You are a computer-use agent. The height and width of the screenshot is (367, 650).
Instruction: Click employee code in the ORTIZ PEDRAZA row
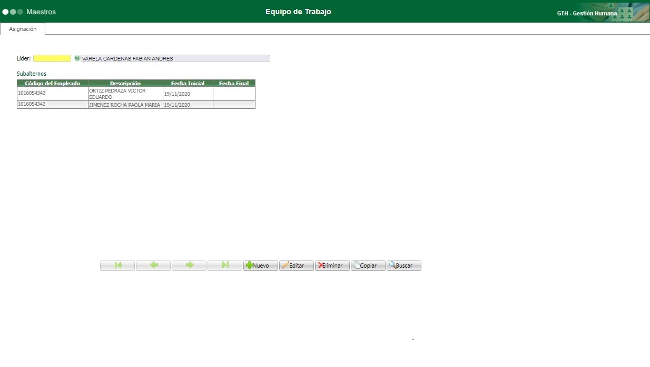point(32,93)
